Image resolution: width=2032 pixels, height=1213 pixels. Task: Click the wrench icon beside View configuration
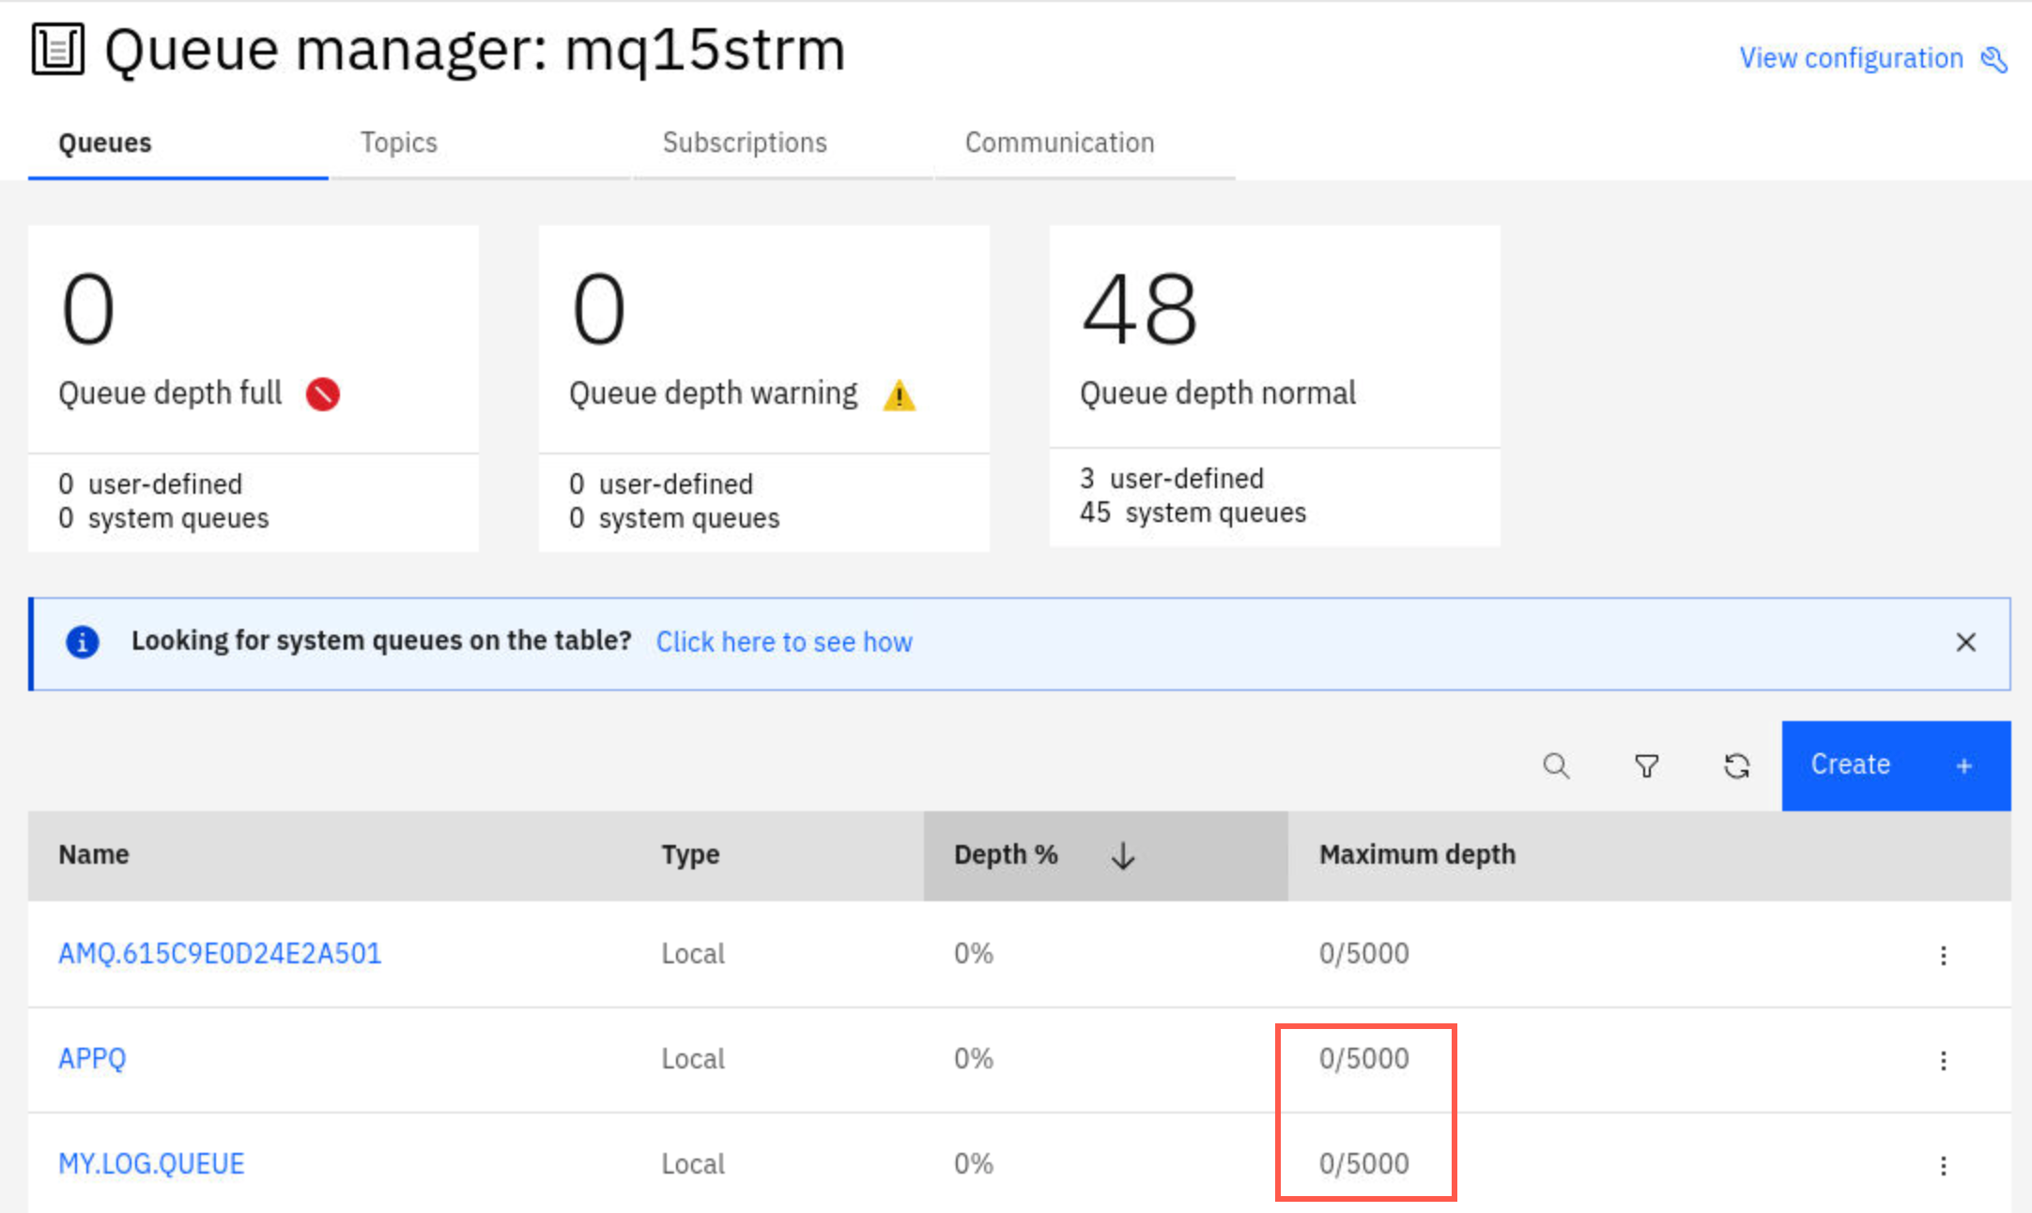pos(1994,59)
